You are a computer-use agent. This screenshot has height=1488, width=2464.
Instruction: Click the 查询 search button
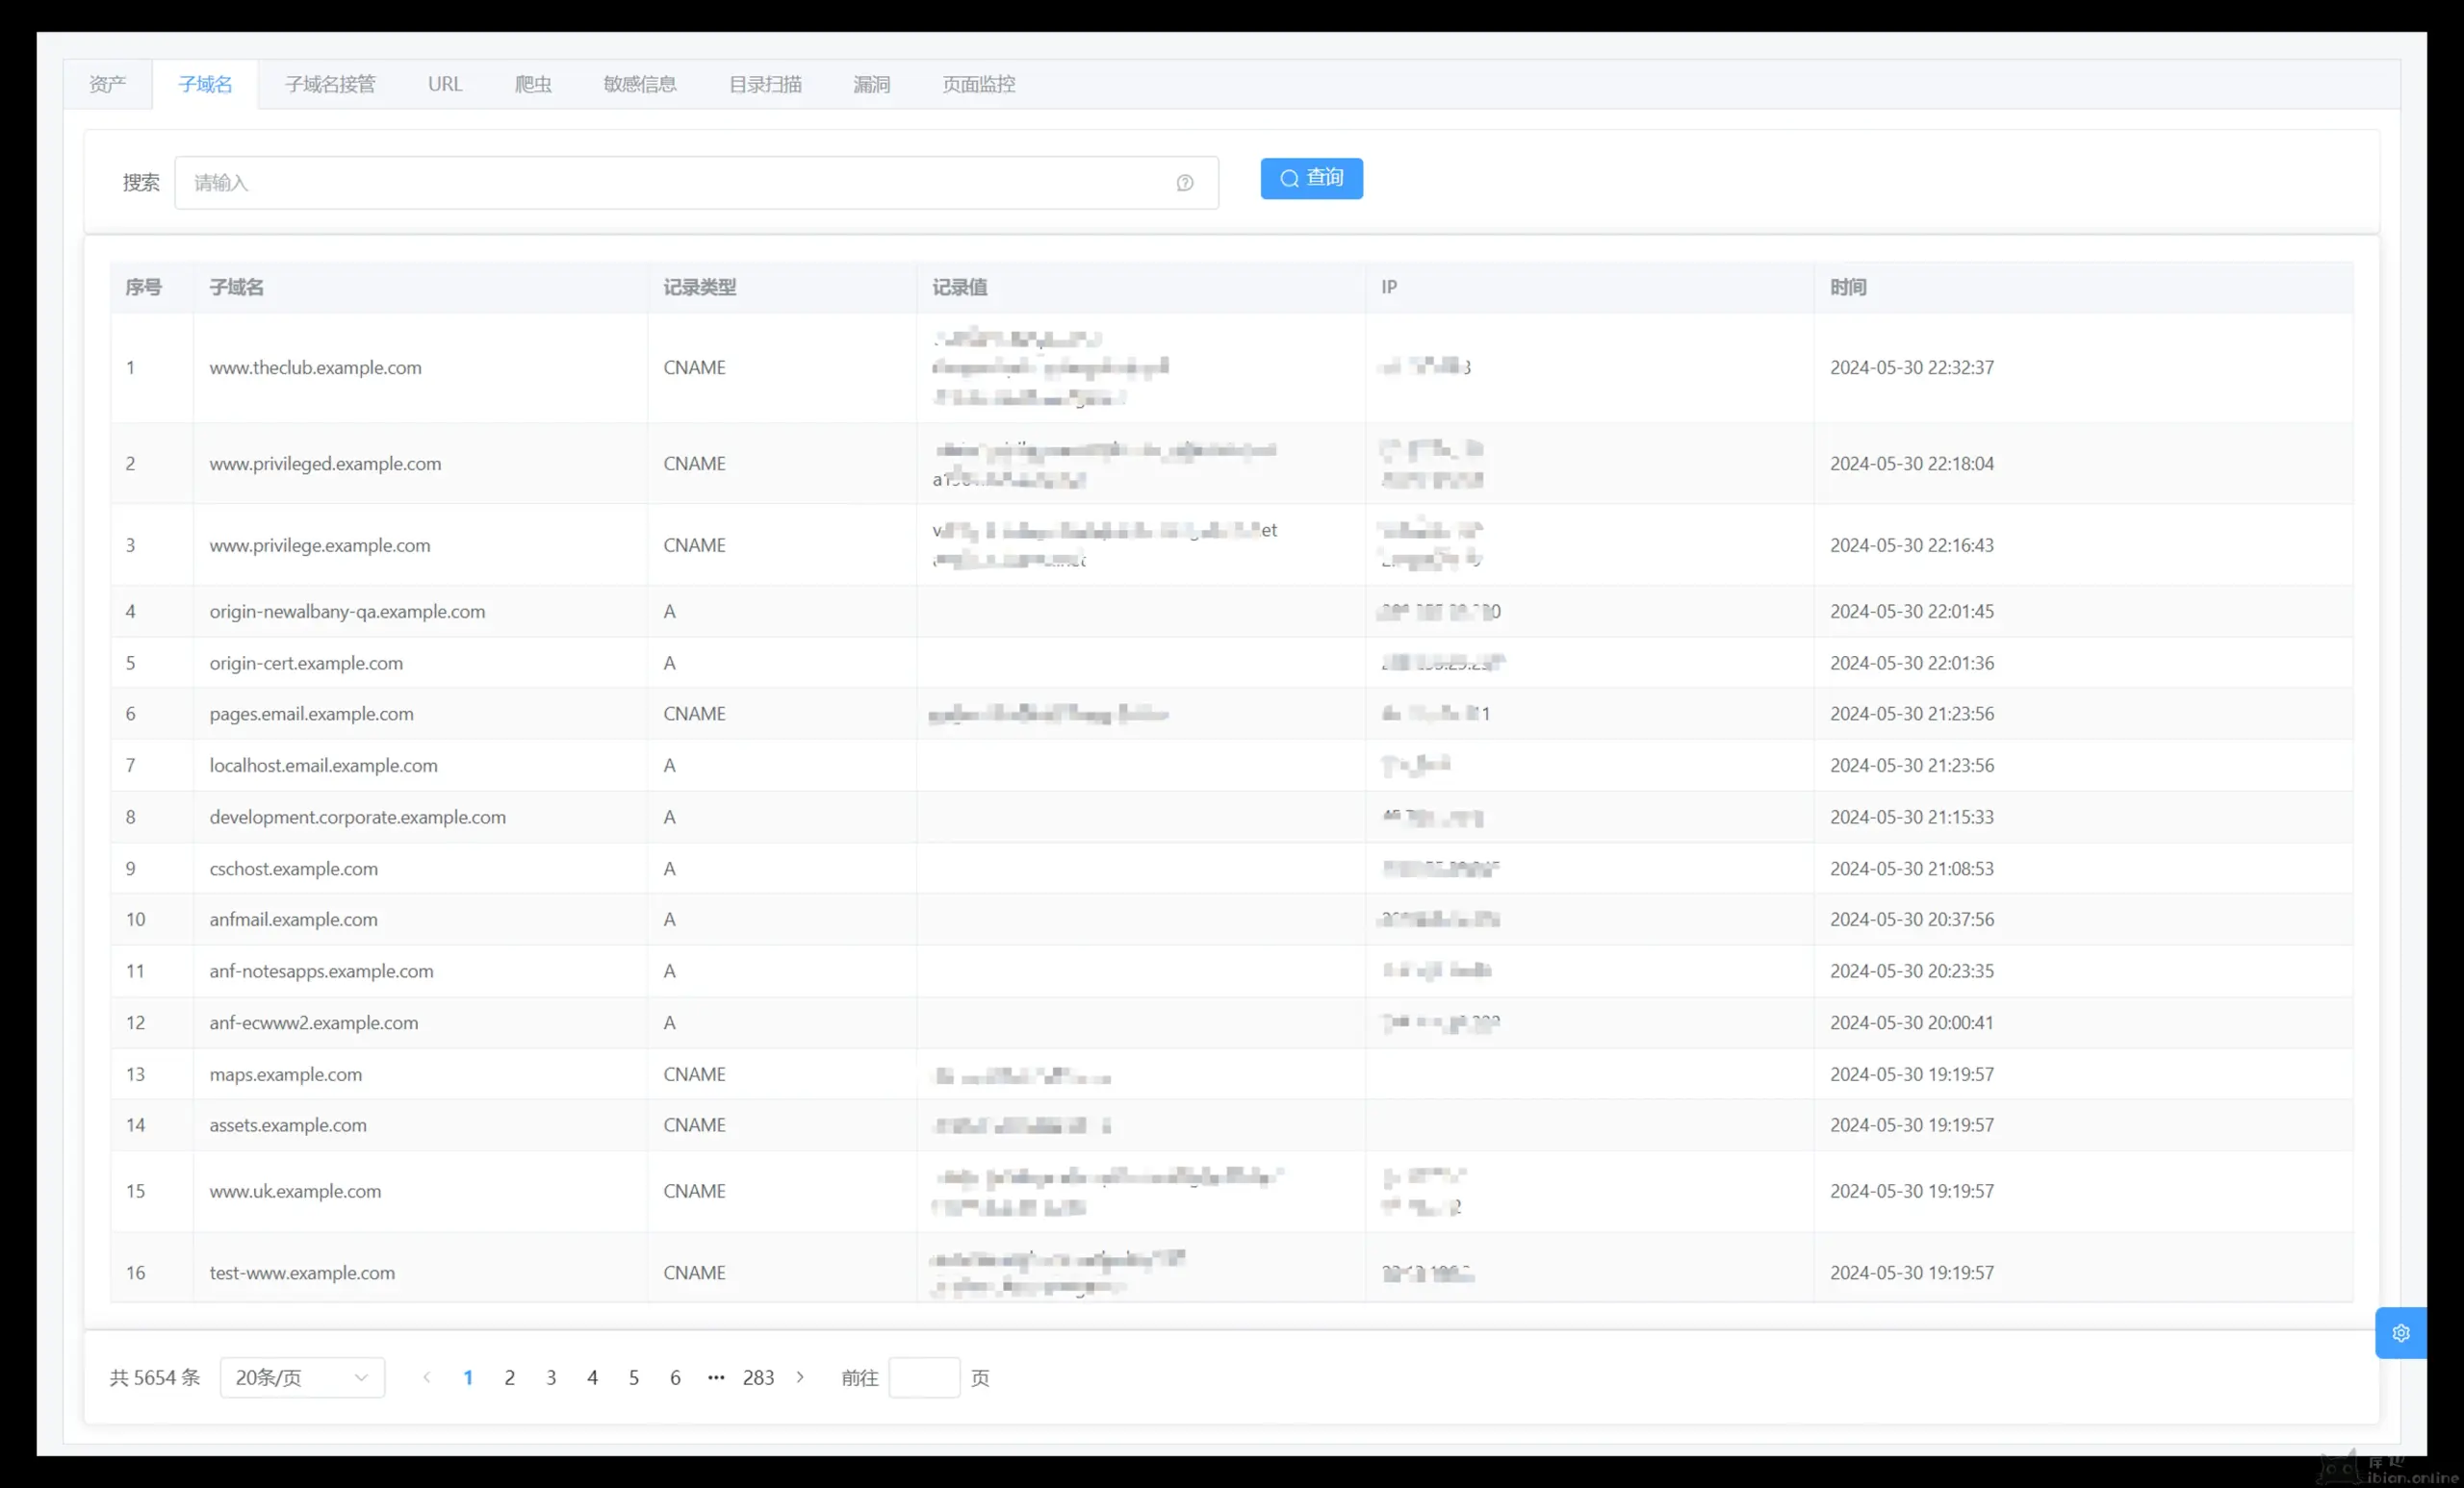1311,178
